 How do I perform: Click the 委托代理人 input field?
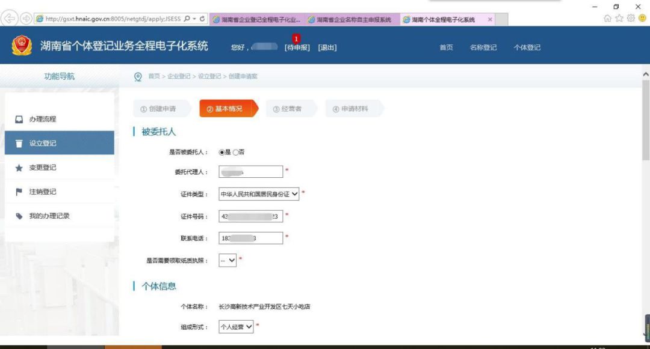click(251, 172)
